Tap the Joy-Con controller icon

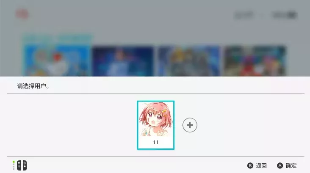22,165
